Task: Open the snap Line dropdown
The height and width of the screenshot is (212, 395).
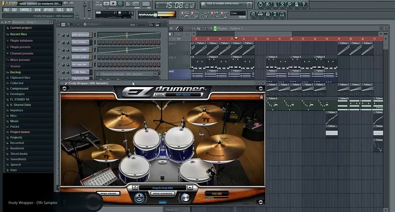Action: tap(238, 13)
